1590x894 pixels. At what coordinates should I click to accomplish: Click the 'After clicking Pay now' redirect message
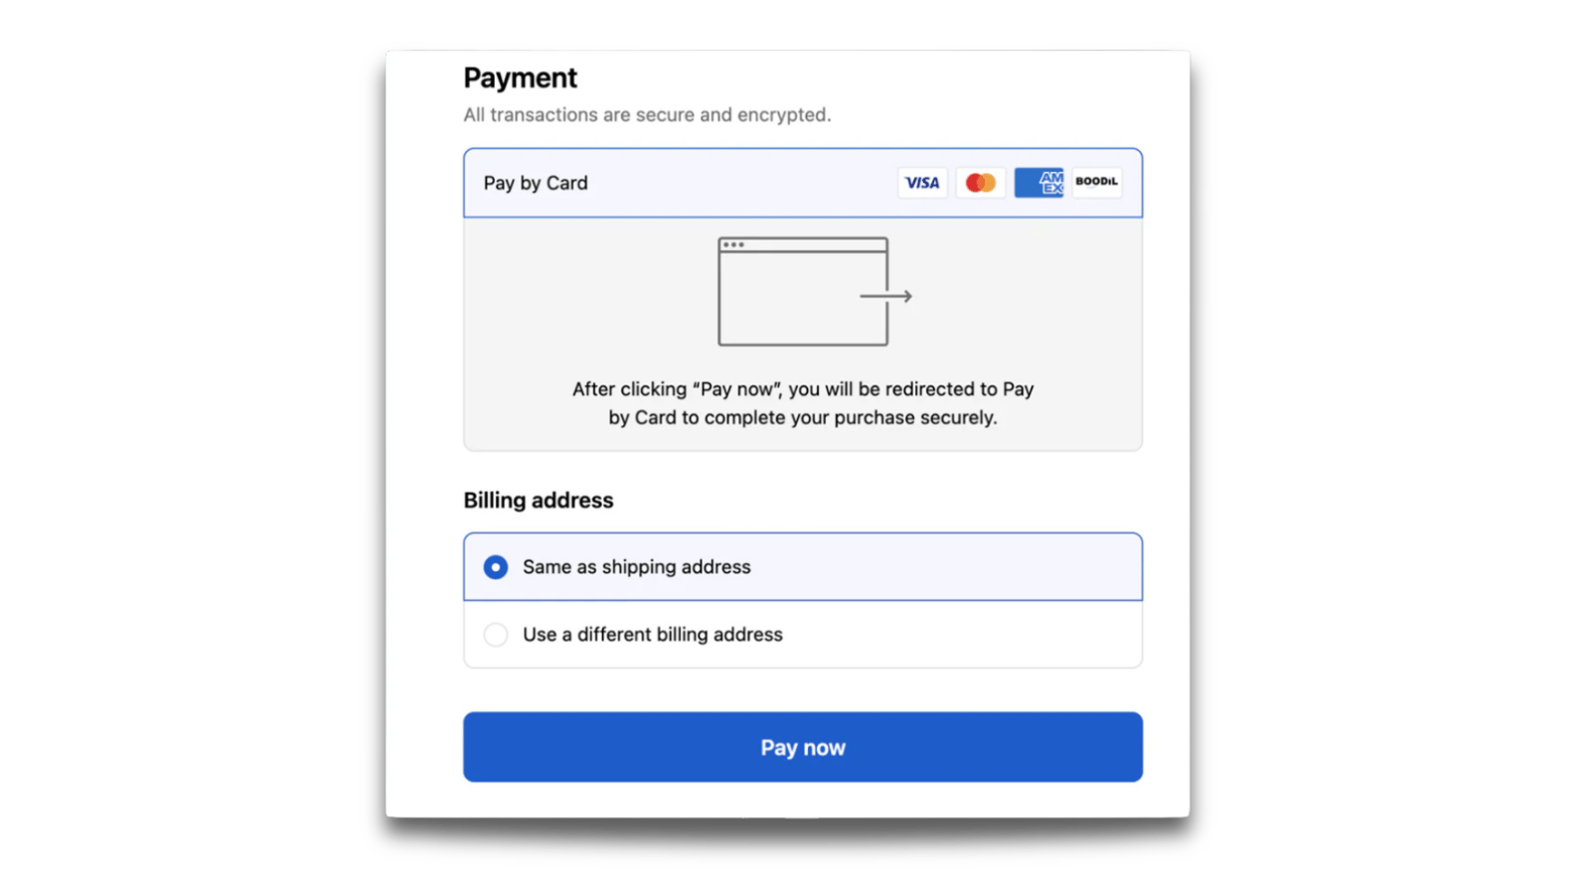(x=802, y=403)
